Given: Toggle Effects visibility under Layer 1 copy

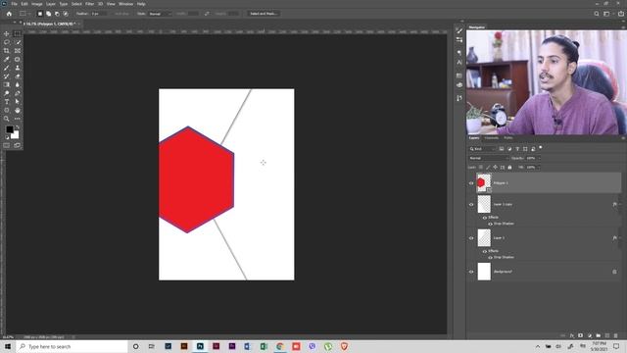Looking at the screenshot, I should [485, 218].
